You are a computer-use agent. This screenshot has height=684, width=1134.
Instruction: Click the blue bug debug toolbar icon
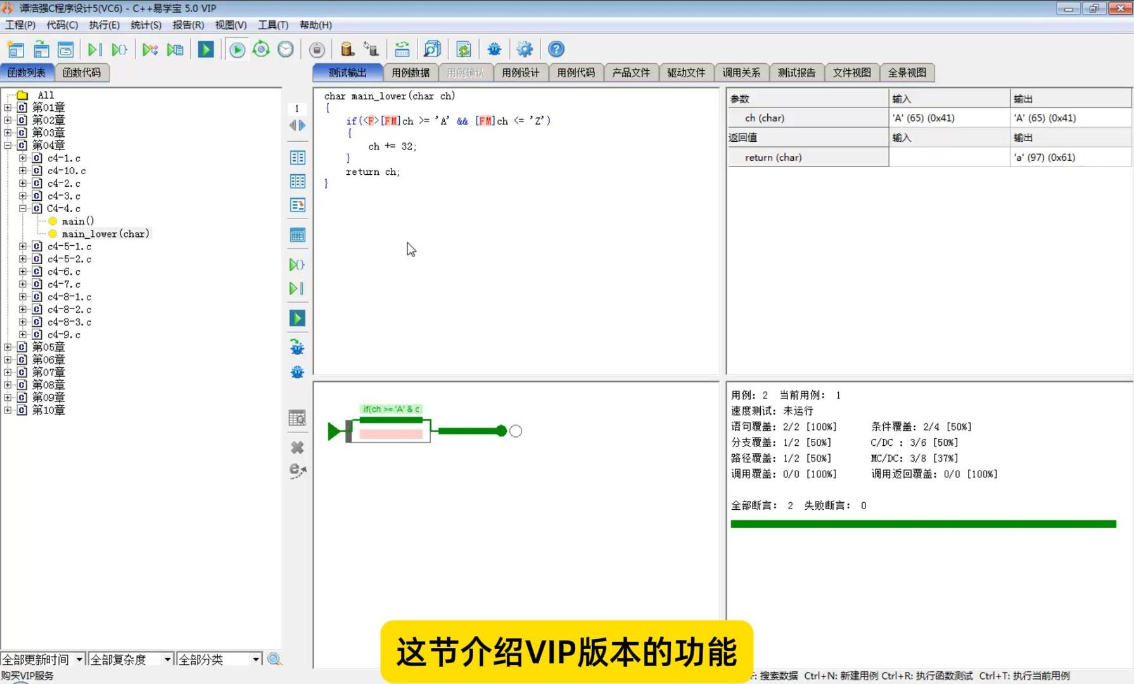494,49
